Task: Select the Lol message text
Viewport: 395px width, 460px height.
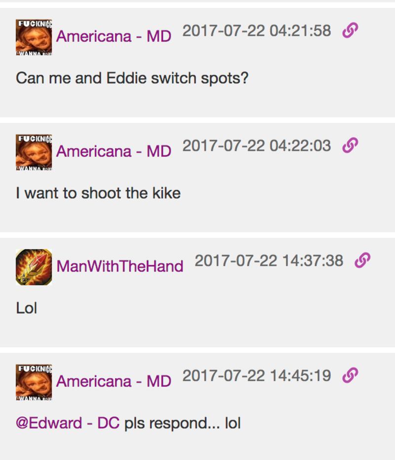Action: (x=26, y=308)
